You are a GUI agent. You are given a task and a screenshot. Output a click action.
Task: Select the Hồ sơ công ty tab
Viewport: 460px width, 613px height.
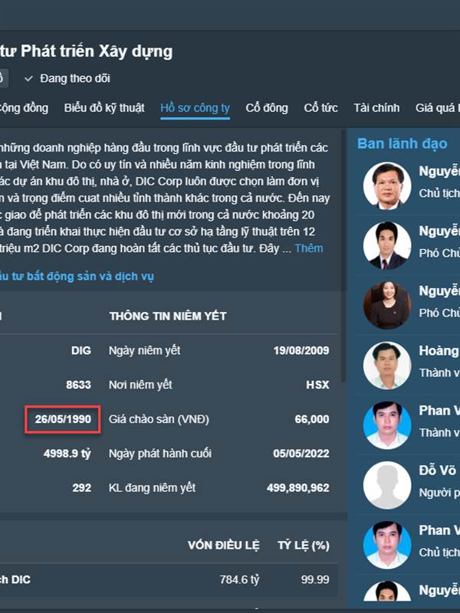(195, 108)
